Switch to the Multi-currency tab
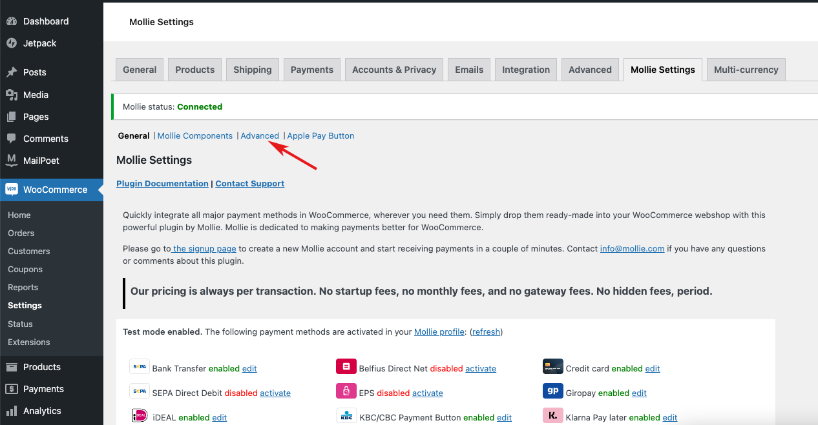The width and height of the screenshot is (818, 425). [x=746, y=69]
